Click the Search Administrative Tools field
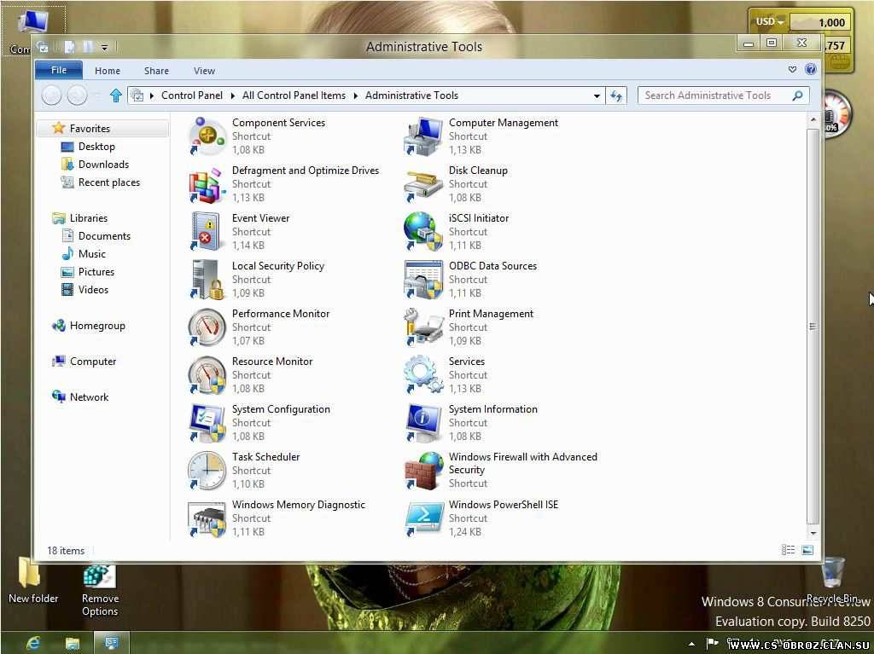This screenshot has height=654, width=874. (715, 95)
